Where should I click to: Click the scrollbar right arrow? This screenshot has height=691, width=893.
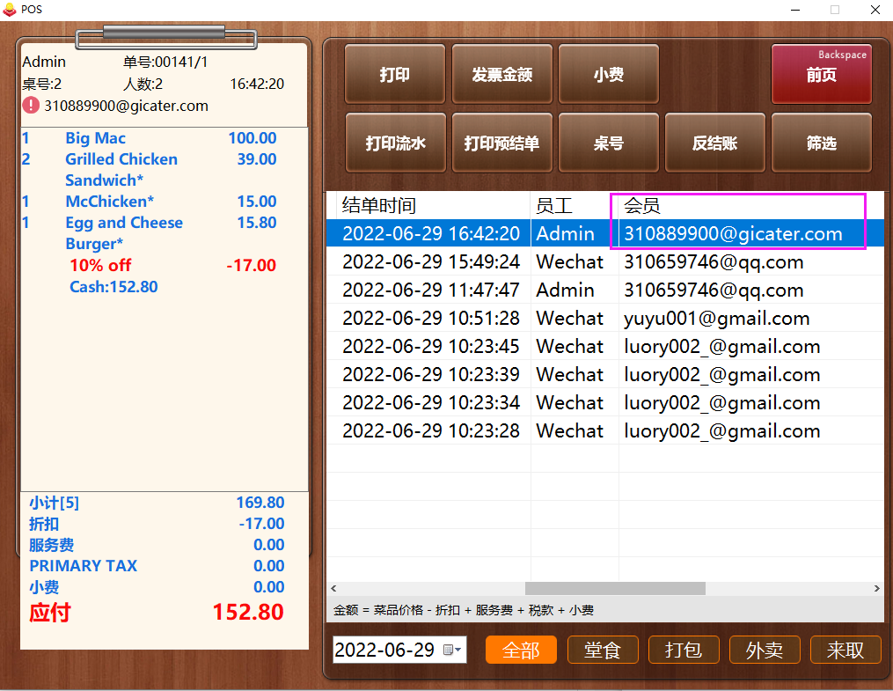tap(877, 589)
